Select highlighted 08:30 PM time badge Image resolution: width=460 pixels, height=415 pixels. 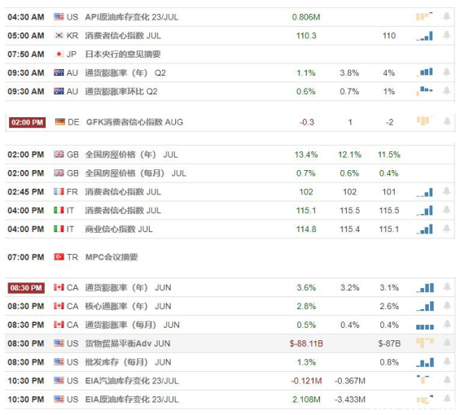click(26, 288)
